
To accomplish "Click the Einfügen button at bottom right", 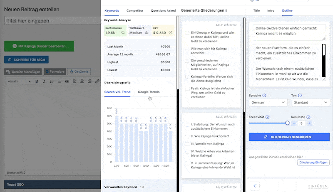I will coord(318,186).
